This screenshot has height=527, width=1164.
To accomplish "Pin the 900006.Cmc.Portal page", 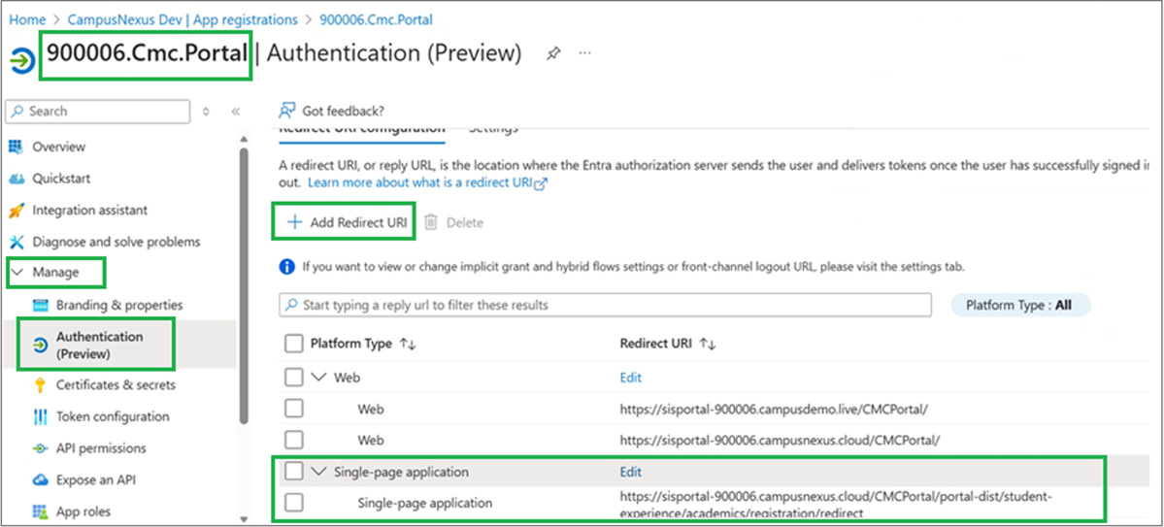I will click(x=553, y=54).
